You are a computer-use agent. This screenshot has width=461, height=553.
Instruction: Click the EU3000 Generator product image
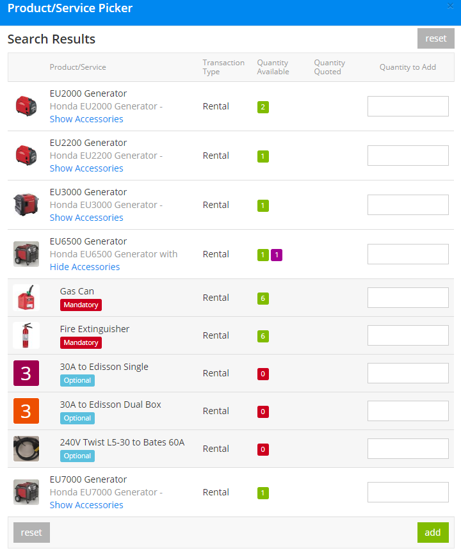pyautogui.click(x=26, y=205)
